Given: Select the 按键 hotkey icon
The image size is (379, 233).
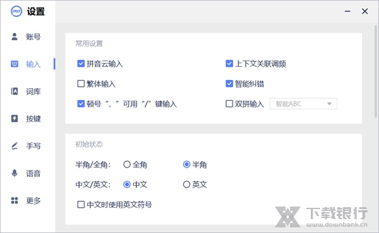Looking at the screenshot, I should pyautogui.click(x=15, y=118).
